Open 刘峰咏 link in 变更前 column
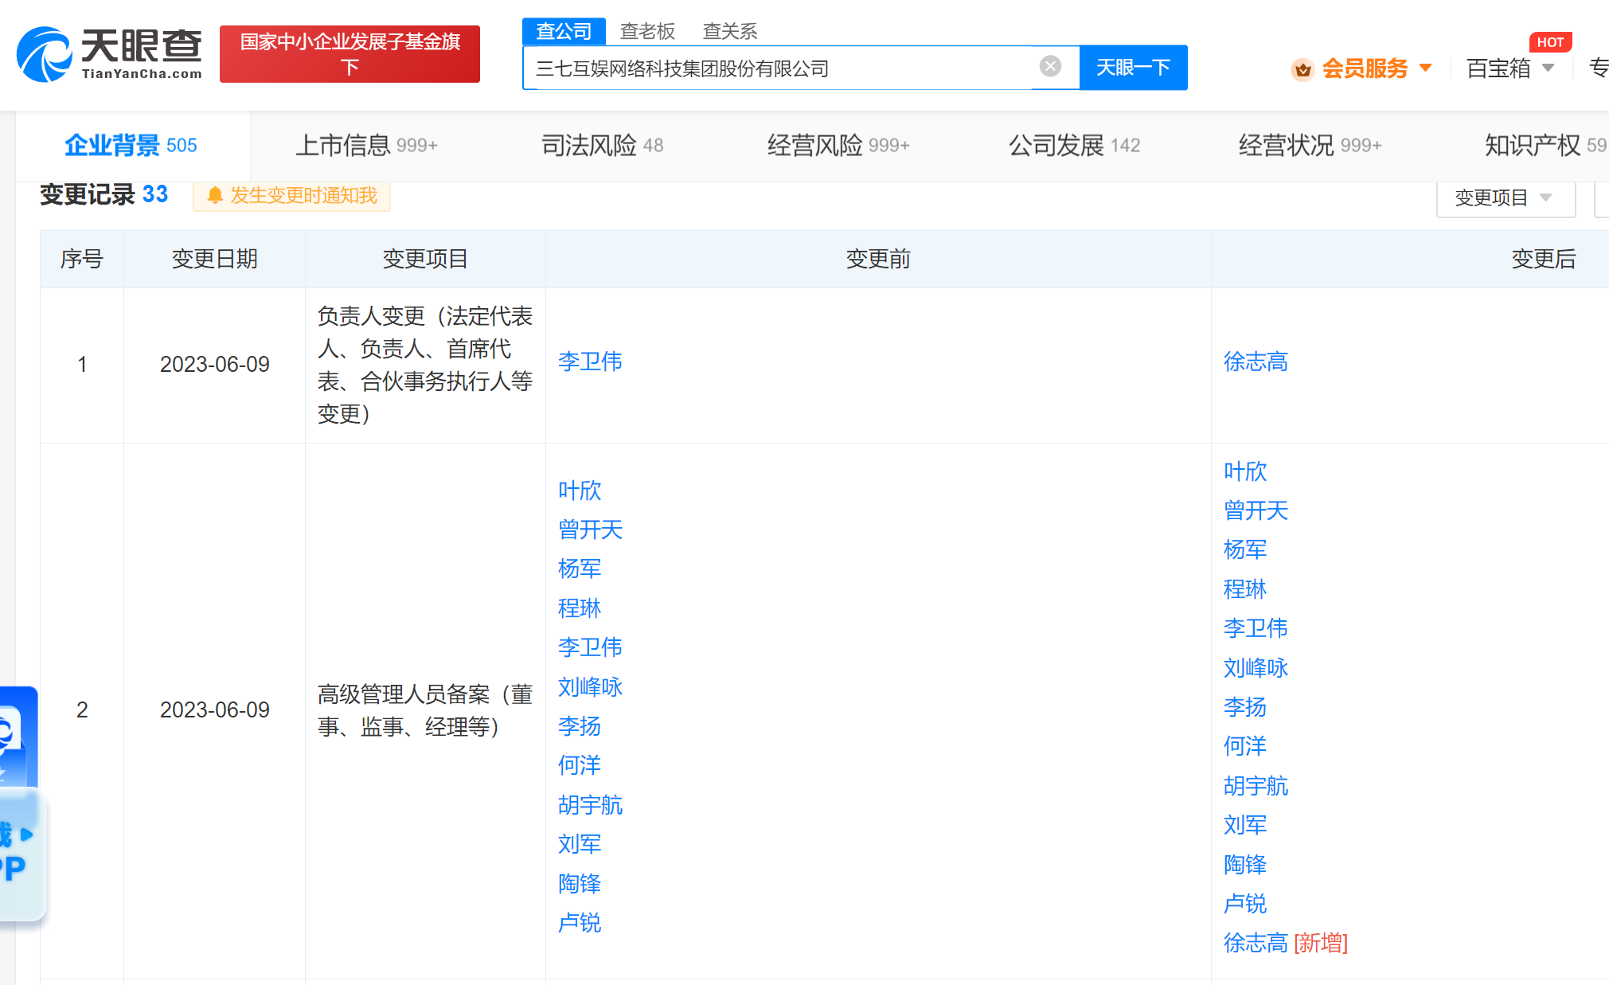The image size is (1609, 985). [590, 687]
